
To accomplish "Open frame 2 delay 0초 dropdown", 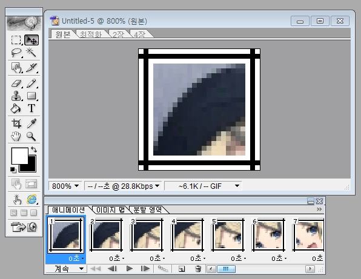I will point(117,258).
